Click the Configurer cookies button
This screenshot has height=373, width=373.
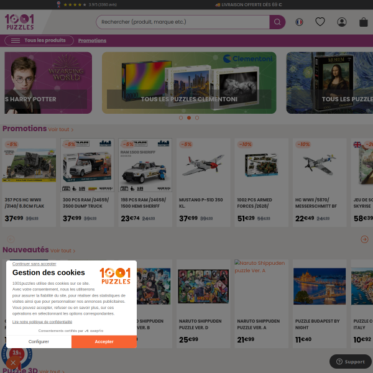pos(39,341)
